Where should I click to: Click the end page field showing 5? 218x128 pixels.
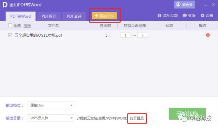(x=142, y=35)
